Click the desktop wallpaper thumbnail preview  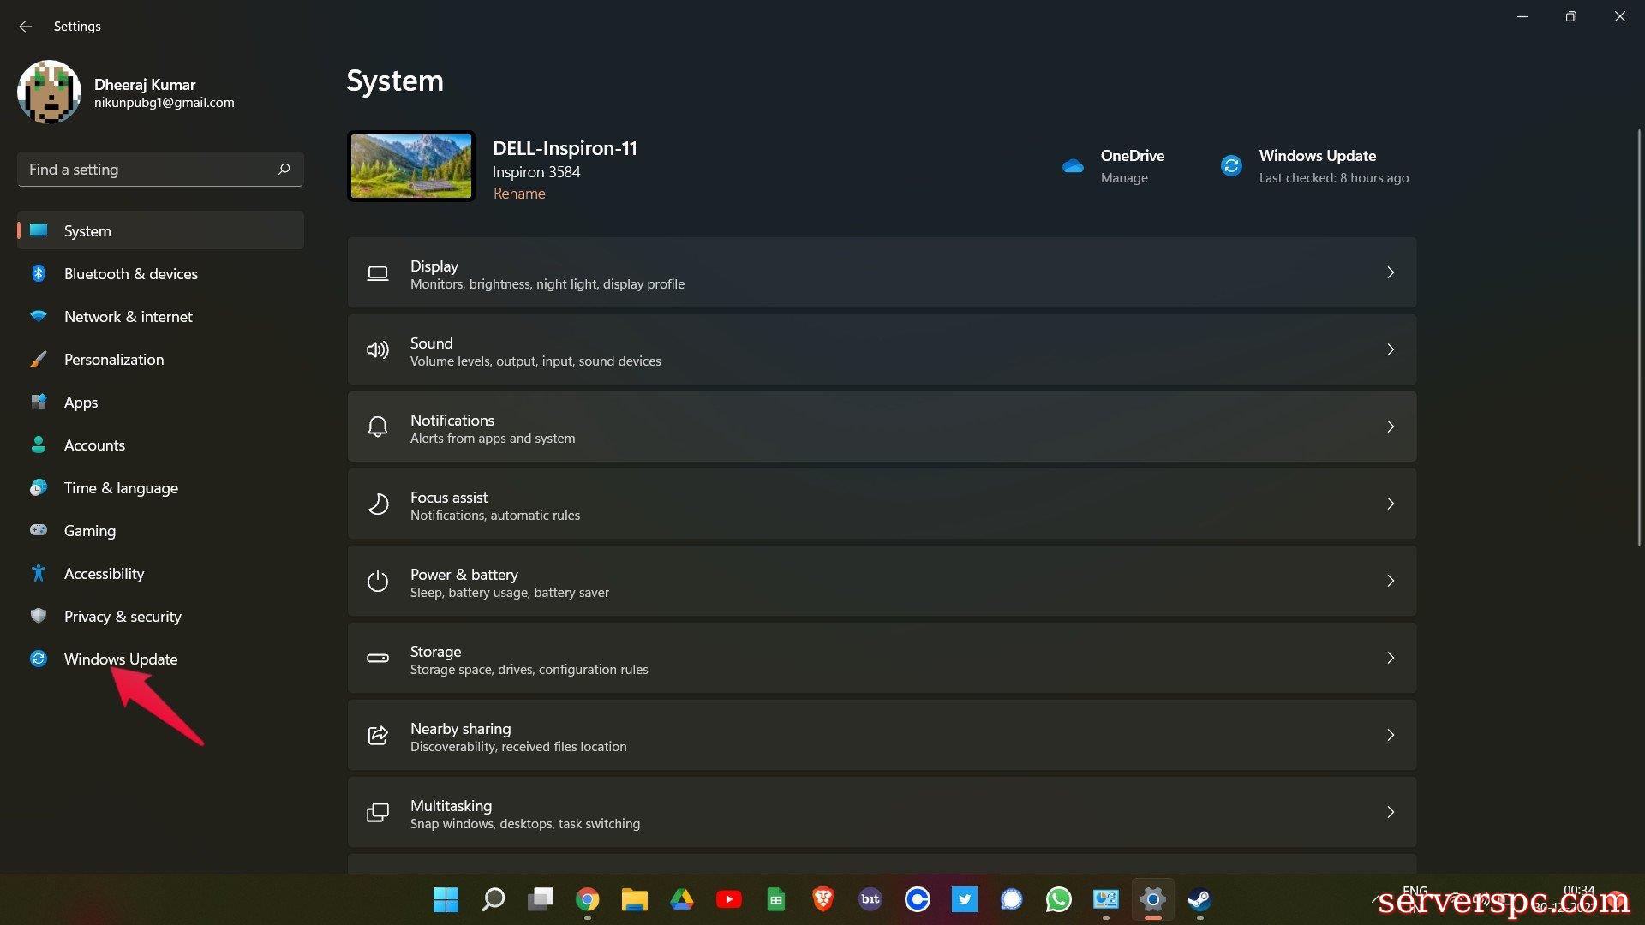(x=411, y=166)
